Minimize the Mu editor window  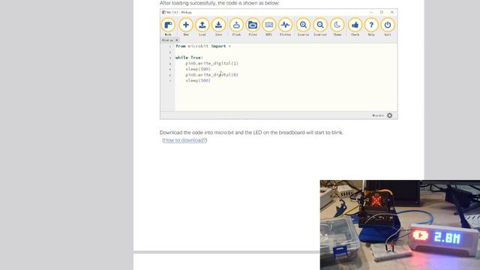pos(371,12)
